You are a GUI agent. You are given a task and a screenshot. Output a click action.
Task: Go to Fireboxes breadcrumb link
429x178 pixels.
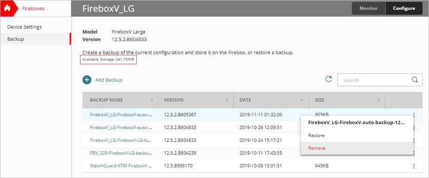point(33,8)
